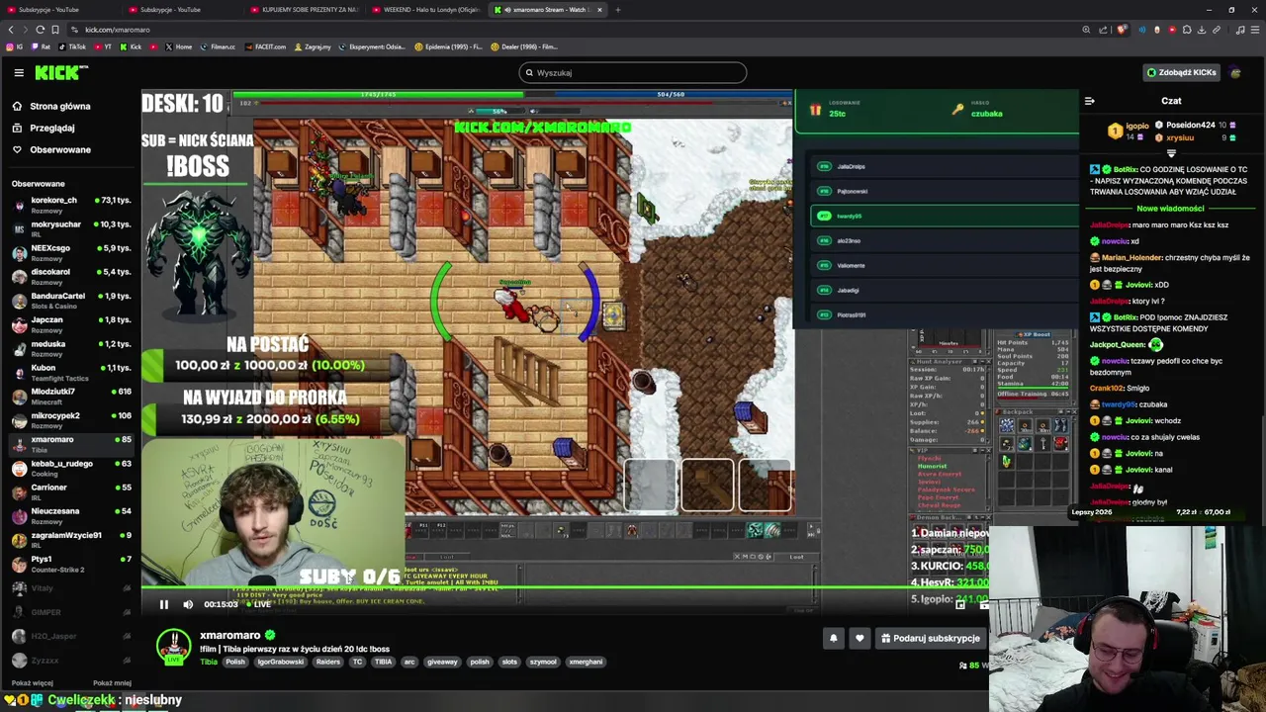Click Pokaż mniej under followed channels

[112, 683]
